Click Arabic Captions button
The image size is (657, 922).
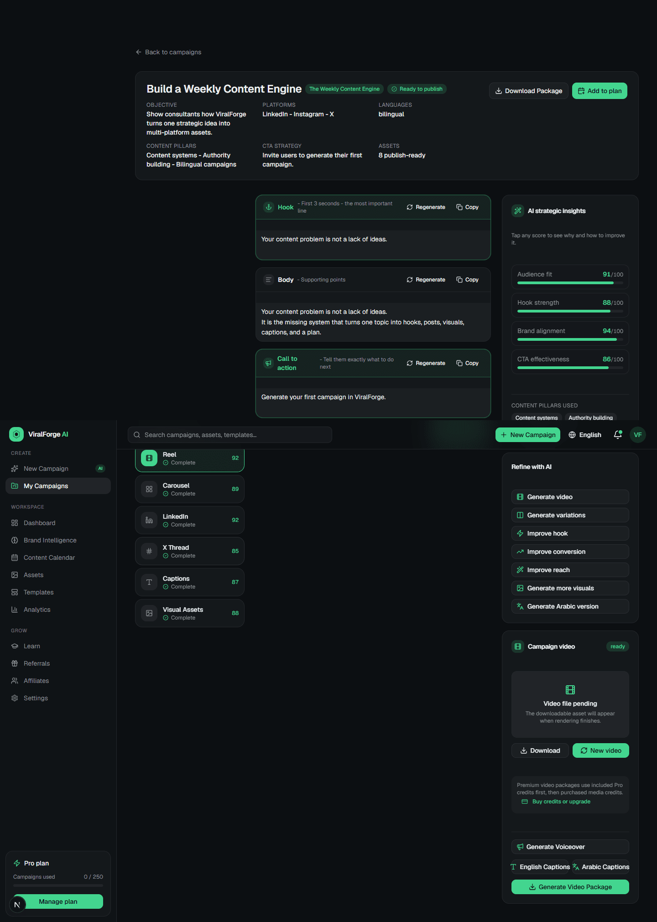(x=601, y=867)
